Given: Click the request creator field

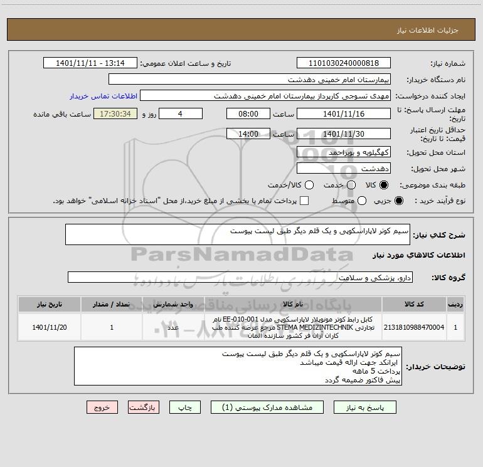Looking at the screenshot, I should [265, 96].
